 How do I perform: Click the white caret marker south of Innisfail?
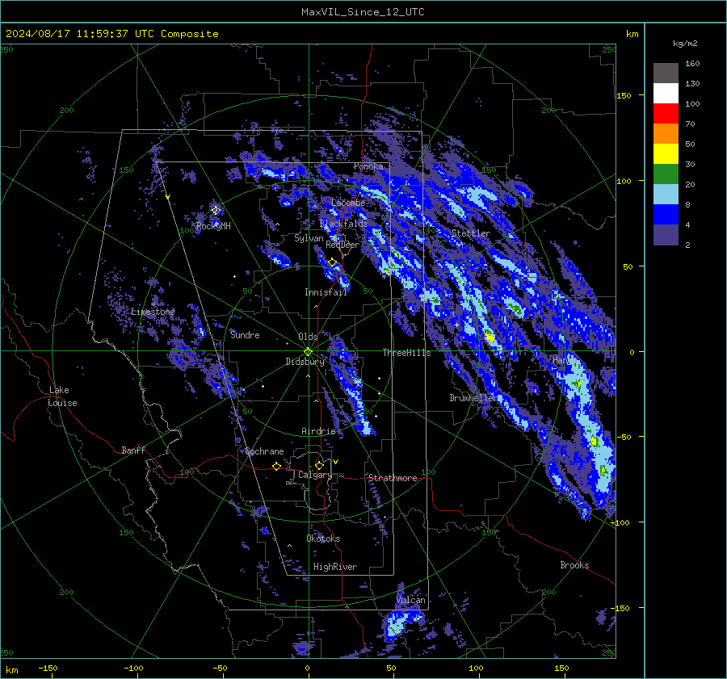pos(316,306)
